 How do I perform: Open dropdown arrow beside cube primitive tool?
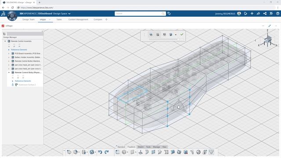tap(127, 152)
